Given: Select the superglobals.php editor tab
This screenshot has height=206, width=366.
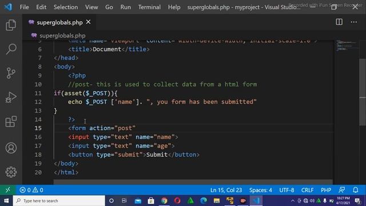Looking at the screenshot, I should [59, 22].
